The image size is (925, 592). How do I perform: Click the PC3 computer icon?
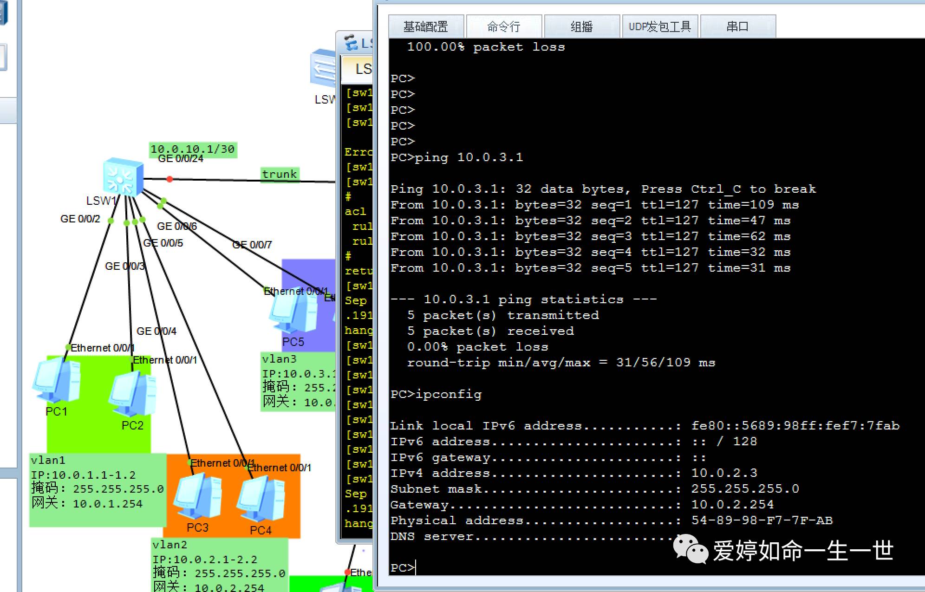[197, 496]
